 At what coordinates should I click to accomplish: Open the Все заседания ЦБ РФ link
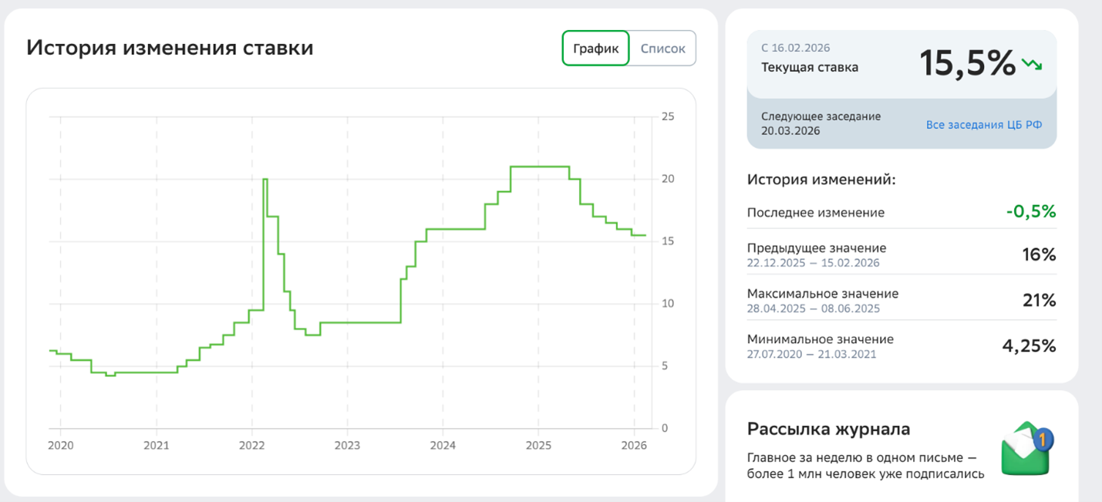[983, 124]
